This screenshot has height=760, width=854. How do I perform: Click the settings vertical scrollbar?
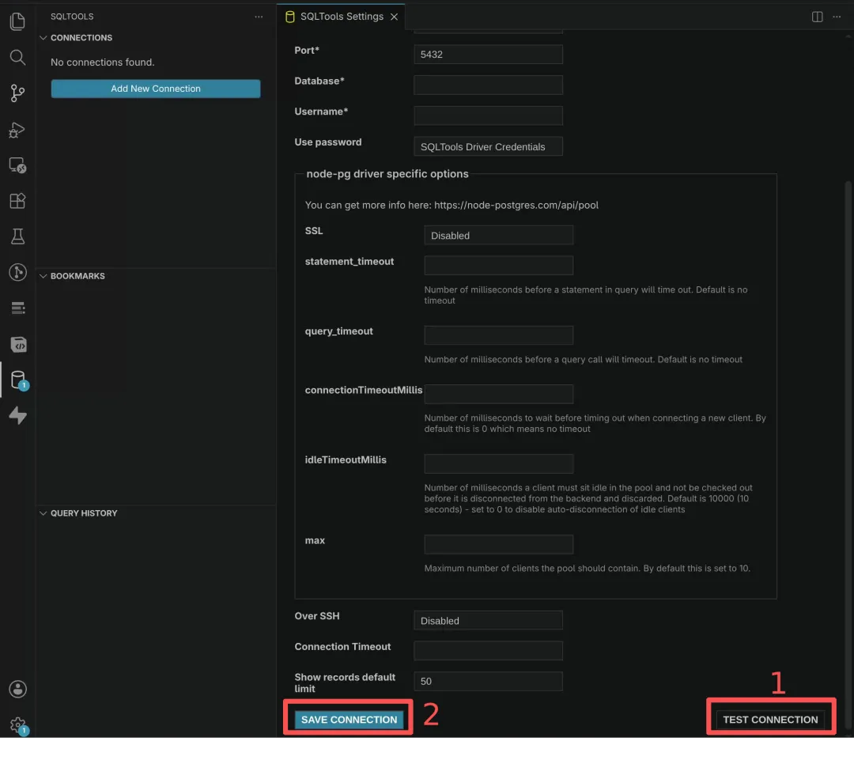[x=848, y=455]
